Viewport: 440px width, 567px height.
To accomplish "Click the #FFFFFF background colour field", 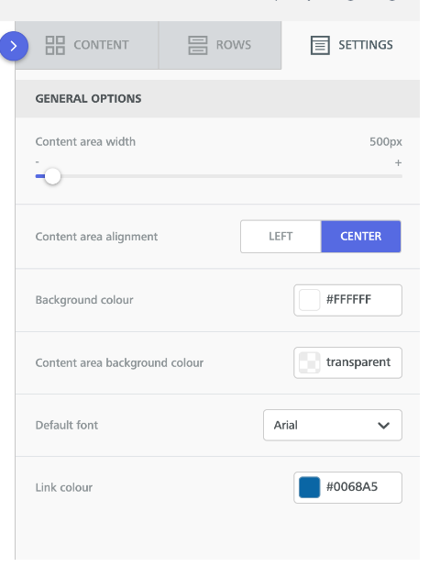I will [347, 300].
